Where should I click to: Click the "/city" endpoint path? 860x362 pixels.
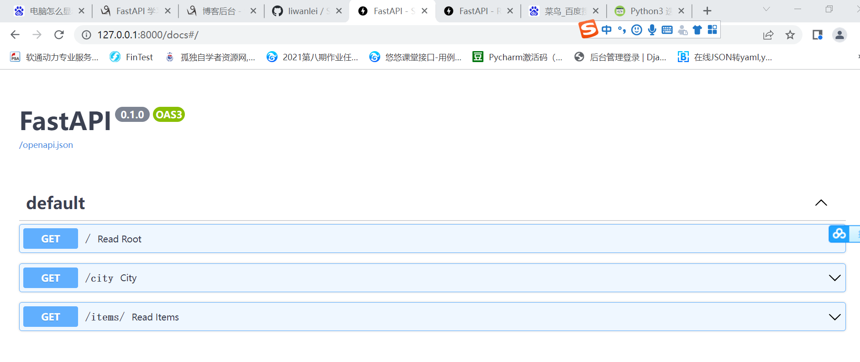pos(100,278)
